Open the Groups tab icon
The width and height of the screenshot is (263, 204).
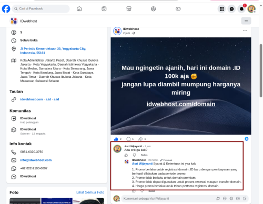tap(154, 8)
